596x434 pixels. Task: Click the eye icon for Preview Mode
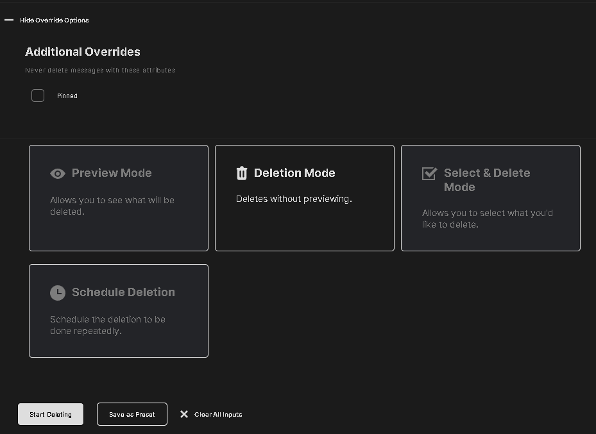click(57, 174)
